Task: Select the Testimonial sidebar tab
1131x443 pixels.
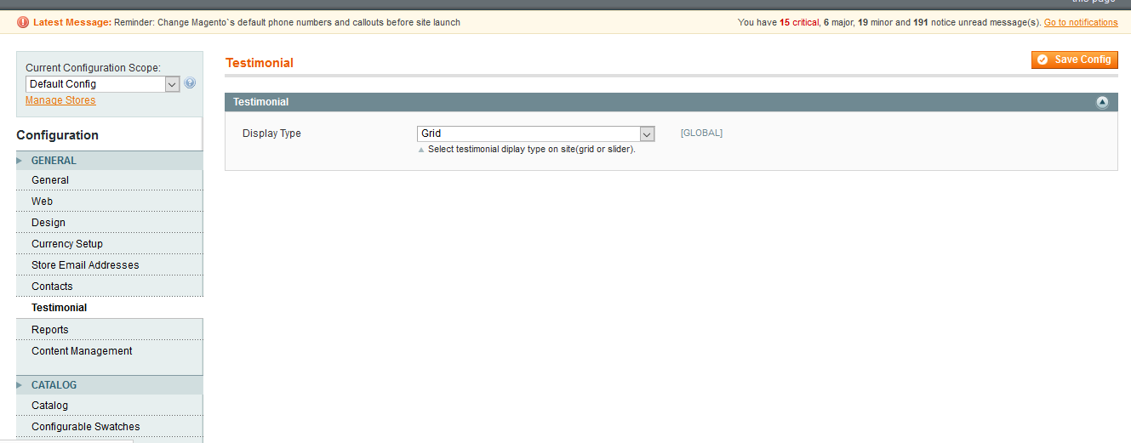Action: pos(60,308)
